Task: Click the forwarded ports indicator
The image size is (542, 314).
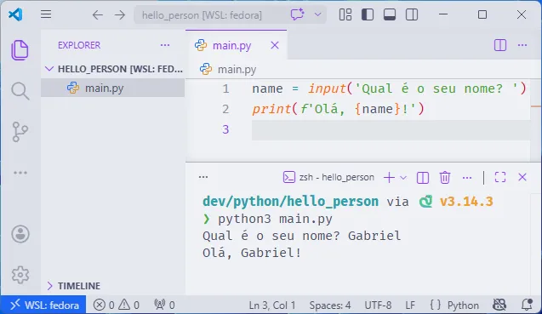Action: [164, 305]
